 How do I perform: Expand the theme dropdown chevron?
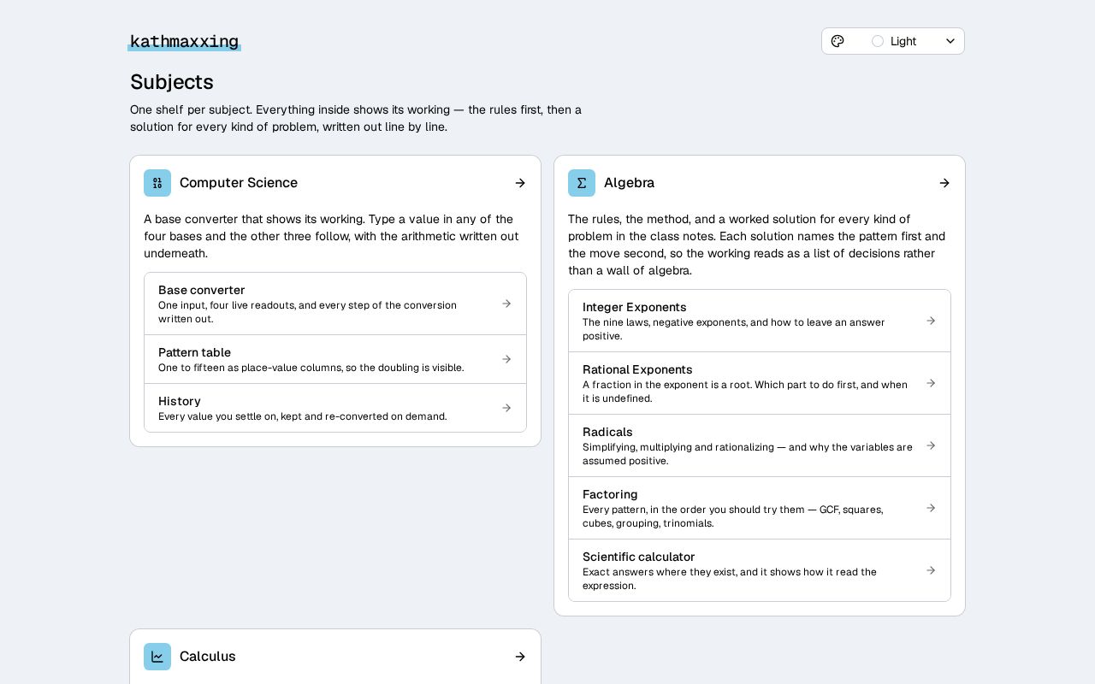click(x=950, y=41)
